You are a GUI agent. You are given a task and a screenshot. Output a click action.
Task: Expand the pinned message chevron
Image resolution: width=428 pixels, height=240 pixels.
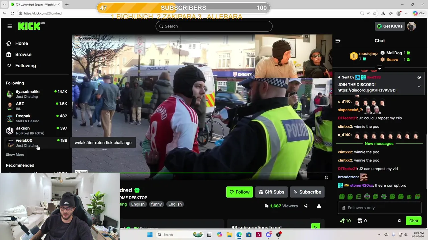[x=419, y=86]
